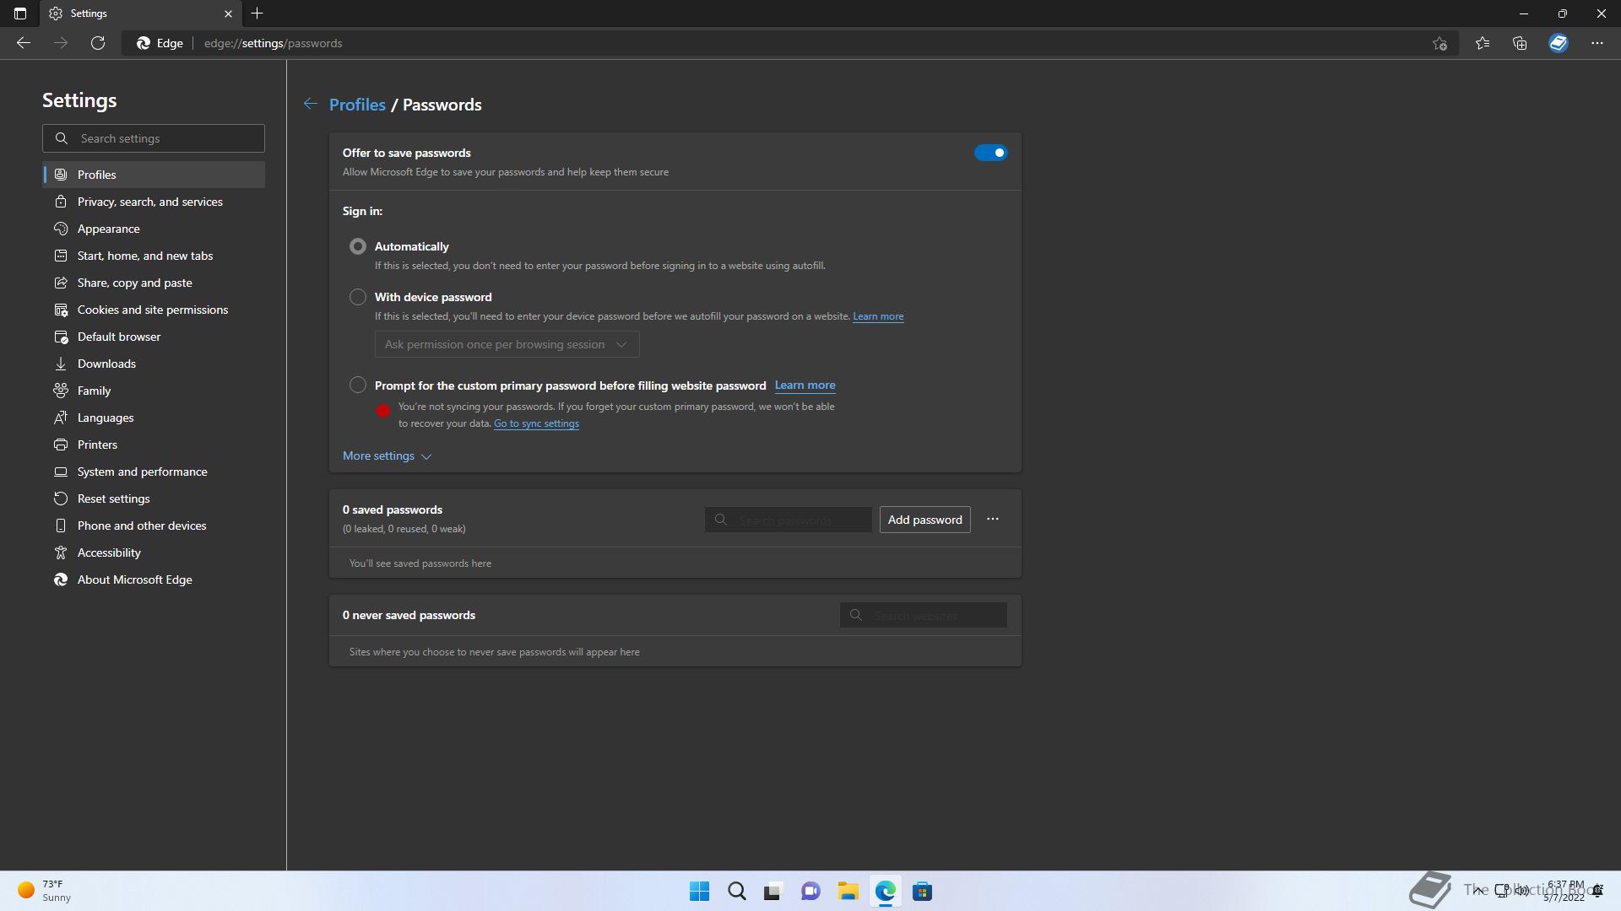Click the Search settings field
The width and height of the screenshot is (1621, 911).
coord(154,138)
